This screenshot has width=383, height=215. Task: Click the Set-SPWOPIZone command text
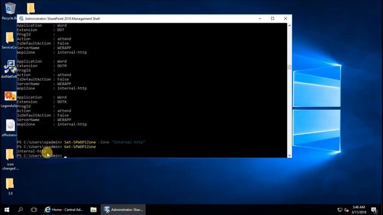(80, 142)
